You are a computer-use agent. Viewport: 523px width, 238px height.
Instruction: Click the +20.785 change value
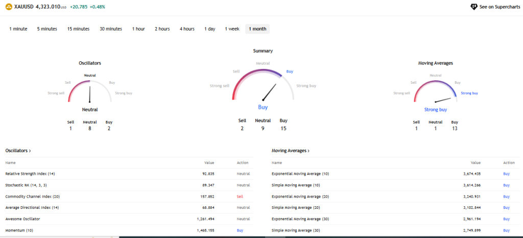[79, 6]
